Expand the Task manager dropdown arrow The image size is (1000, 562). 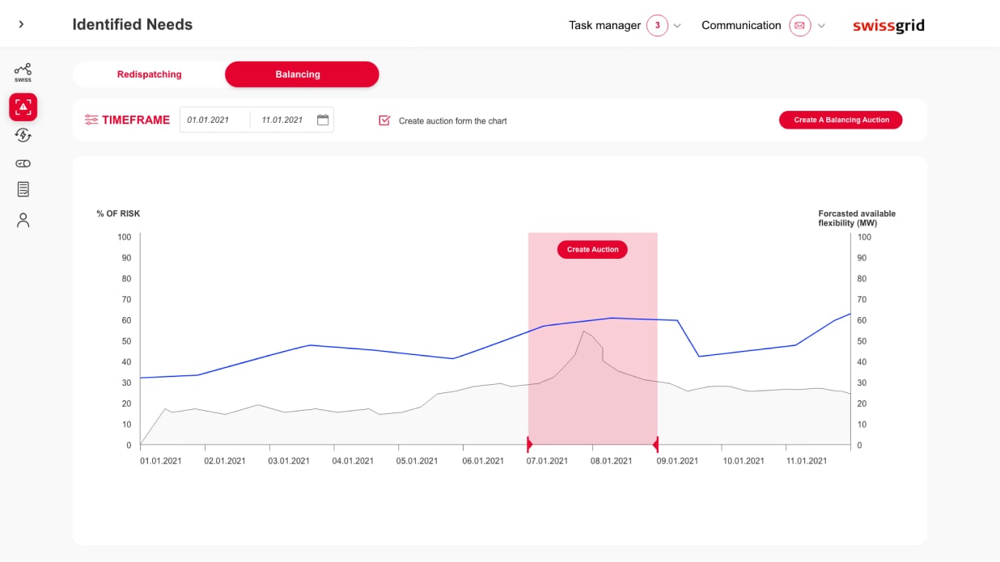677,26
